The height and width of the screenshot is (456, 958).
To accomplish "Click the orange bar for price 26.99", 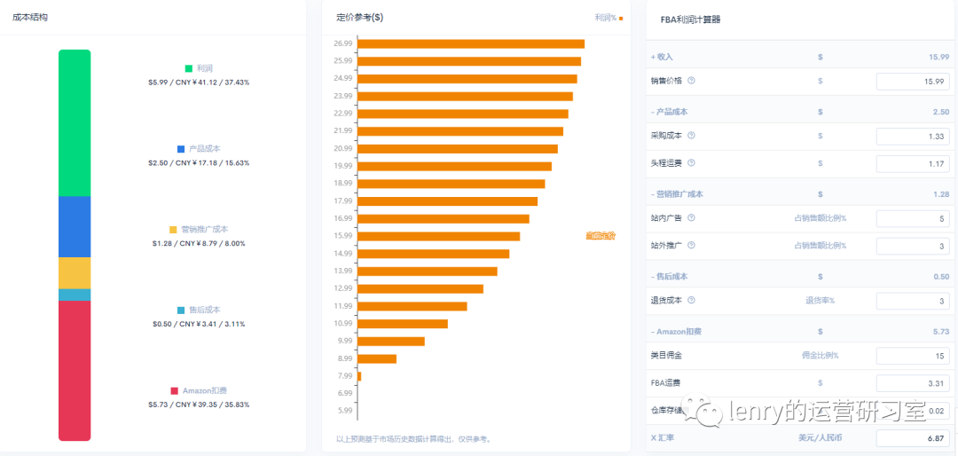I will pos(471,44).
